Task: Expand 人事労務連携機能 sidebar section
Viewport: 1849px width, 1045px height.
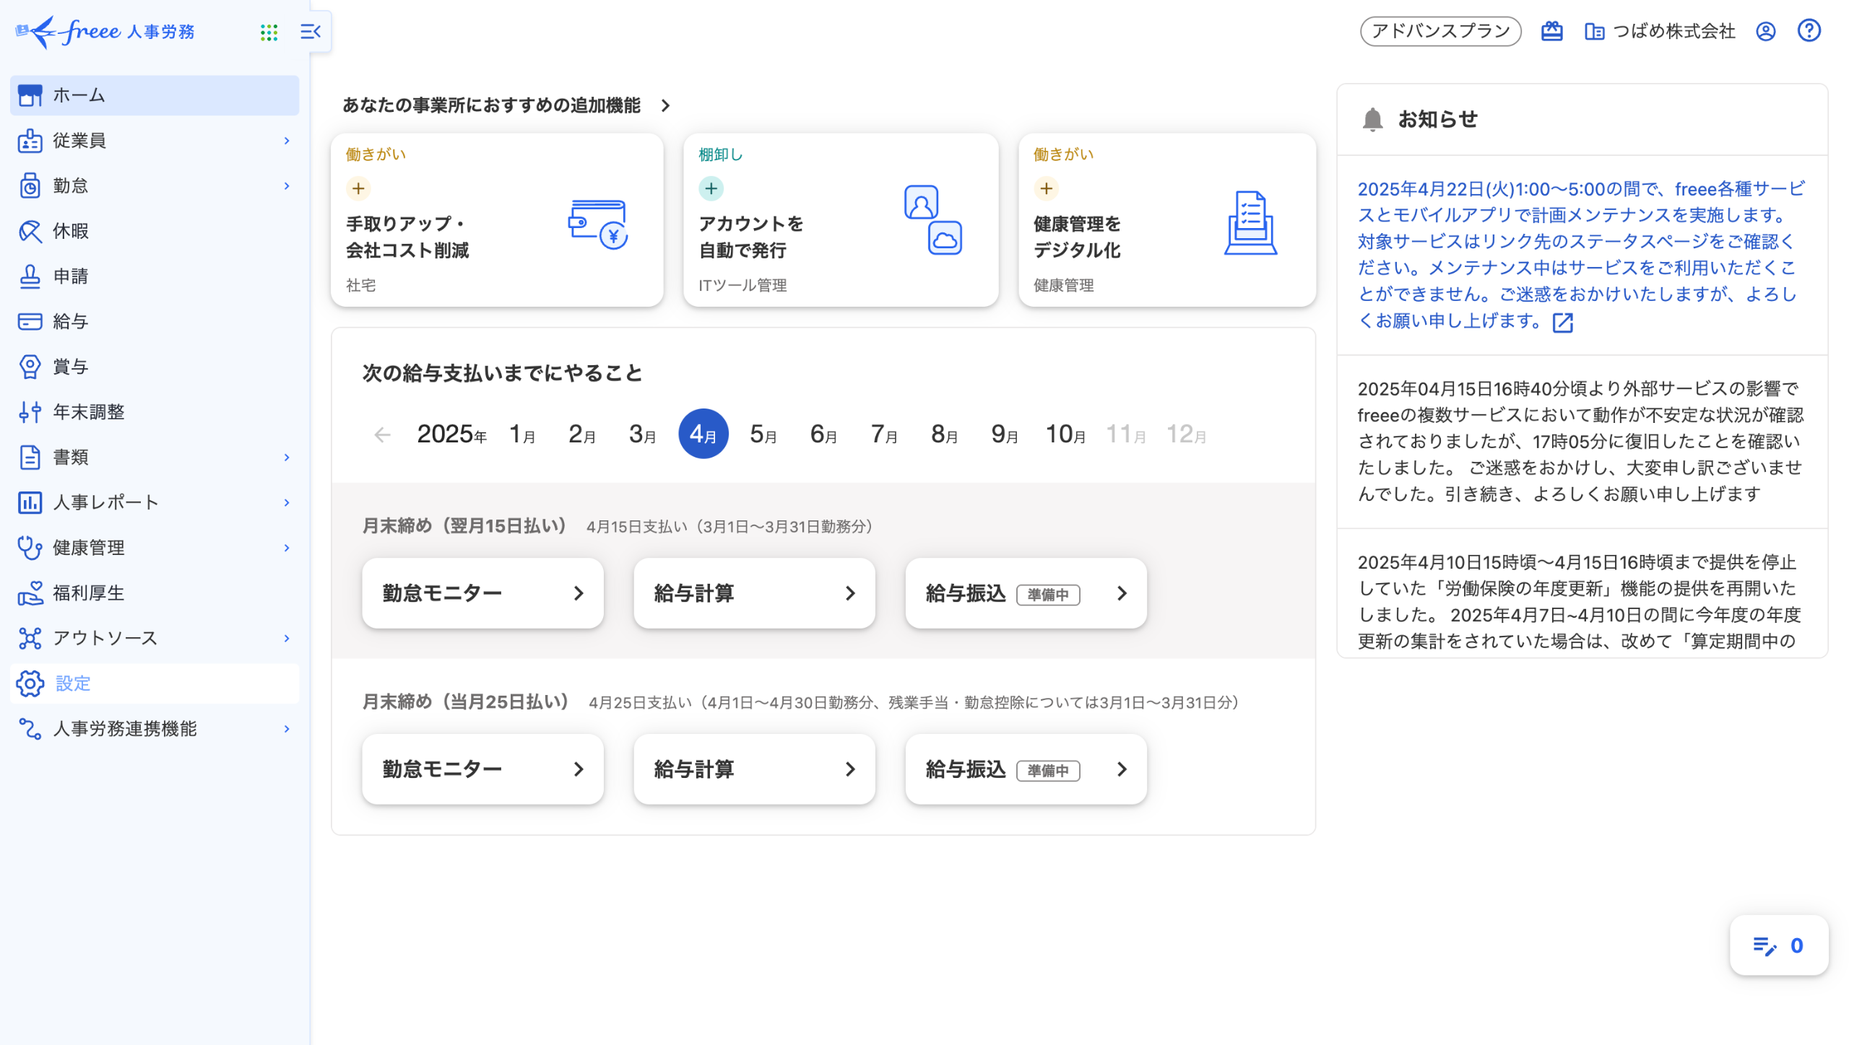Action: [x=287, y=729]
